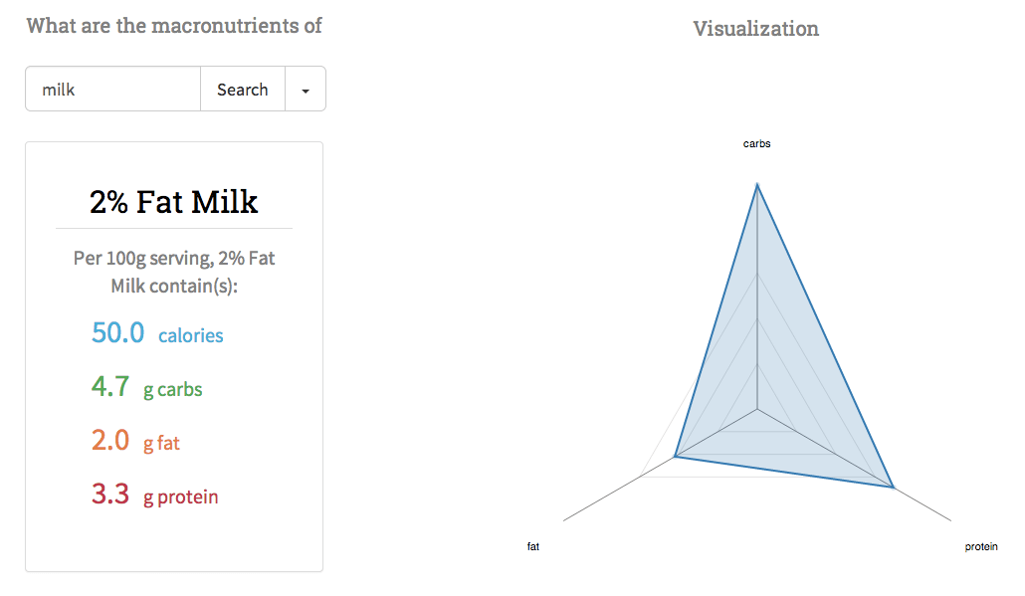Click the protein axis label on radar chart
This screenshot has height=596, width=1025.
[x=981, y=546]
